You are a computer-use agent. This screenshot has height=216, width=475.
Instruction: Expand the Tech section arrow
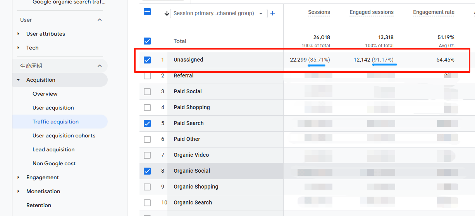pyautogui.click(x=19, y=48)
